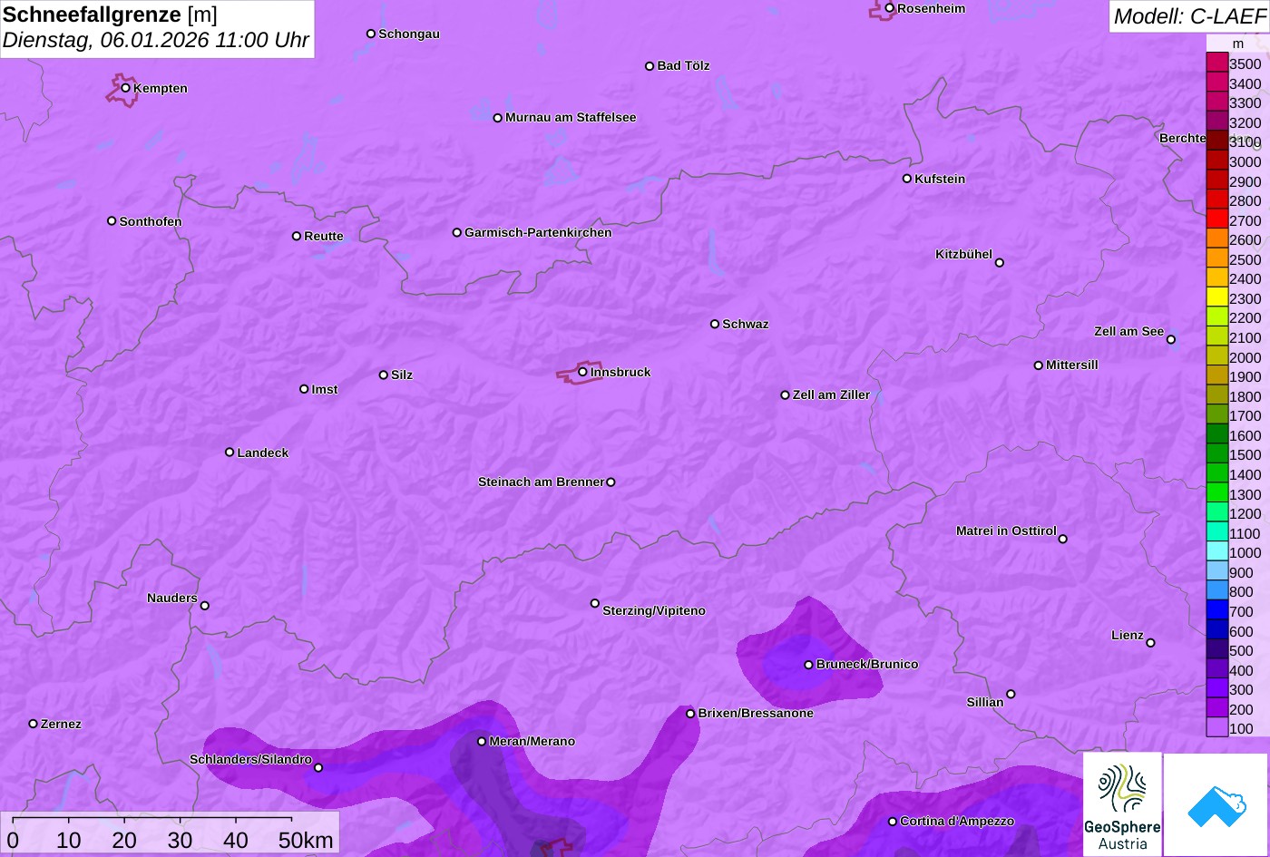
Task: Click the 'Reutte' label
Action: (x=324, y=237)
